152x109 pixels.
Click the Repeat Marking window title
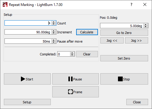[x=36, y=5]
